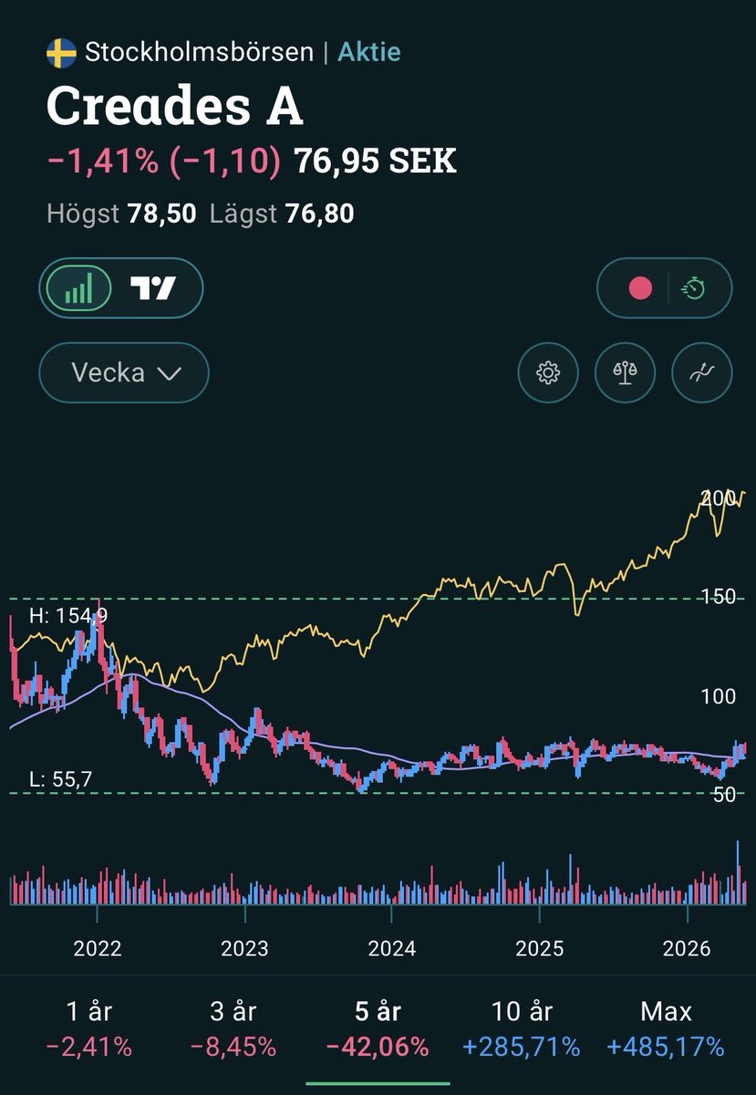The image size is (756, 1095).
Task: Tap the Lägst 76,80 value
Action: click(282, 214)
